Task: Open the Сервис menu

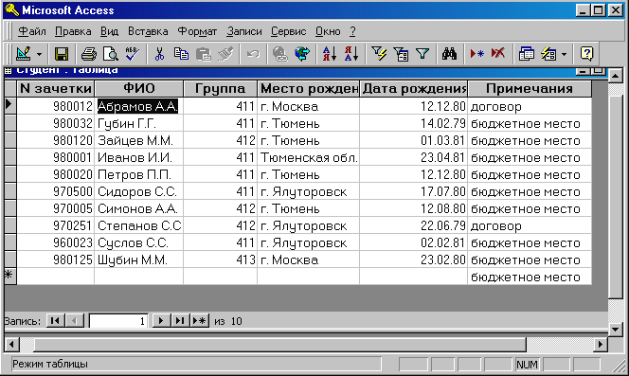Action: (288, 31)
